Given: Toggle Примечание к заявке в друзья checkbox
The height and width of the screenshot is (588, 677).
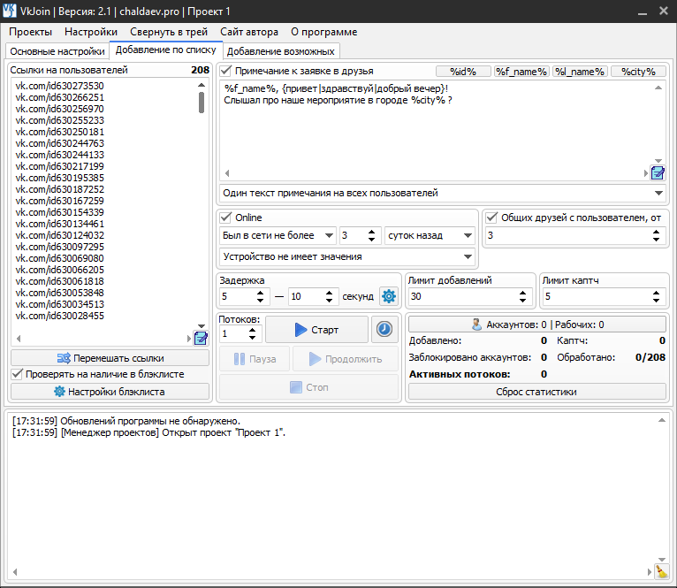Looking at the screenshot, I should click(x=226, y=71).
